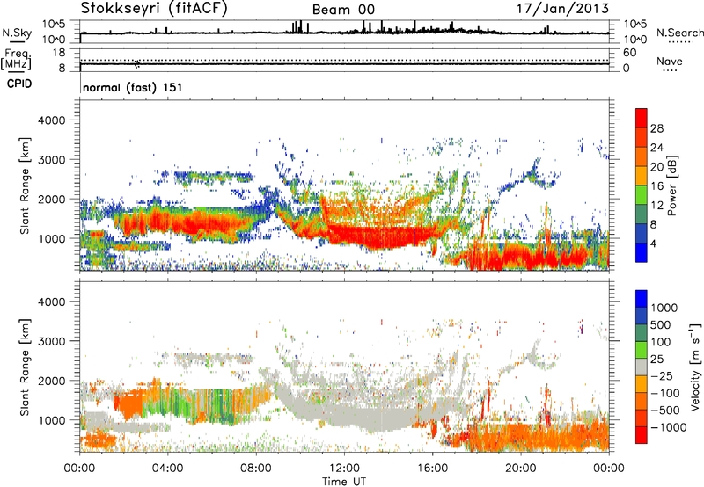
Task: Select the text "normal (fast) 151"
Action: [133, 87]
